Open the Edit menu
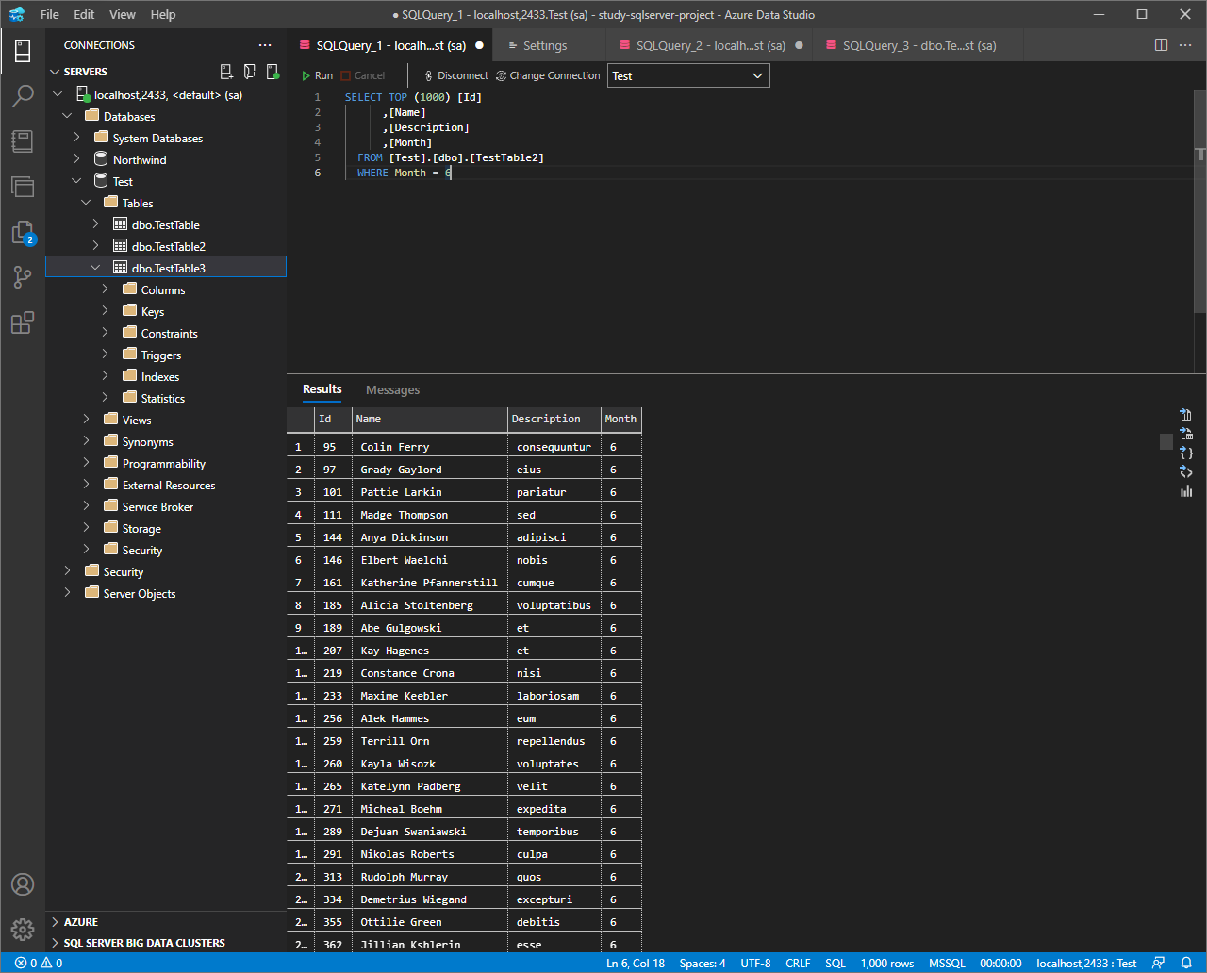This screenshot has height=973, width=1207. click(x=84, y=15)
